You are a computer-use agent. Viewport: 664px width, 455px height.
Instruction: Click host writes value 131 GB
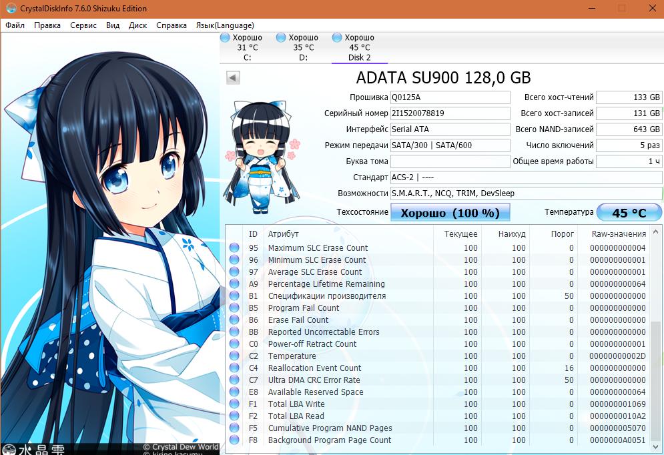tap(629, 113)
